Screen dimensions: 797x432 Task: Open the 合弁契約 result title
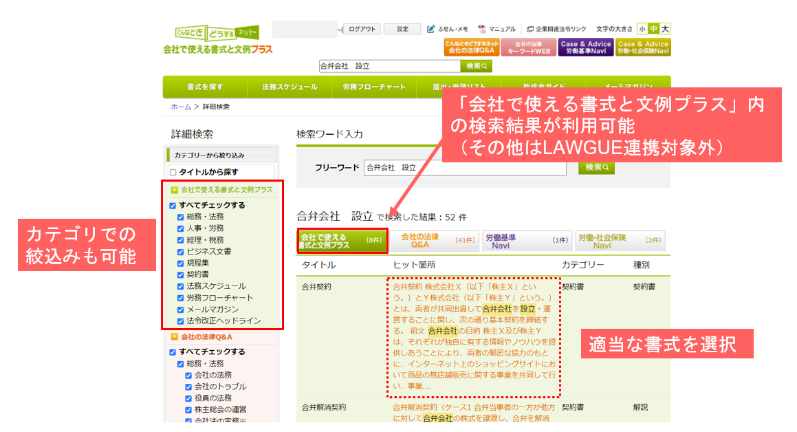pyautogui.click(x=316, y=286)
